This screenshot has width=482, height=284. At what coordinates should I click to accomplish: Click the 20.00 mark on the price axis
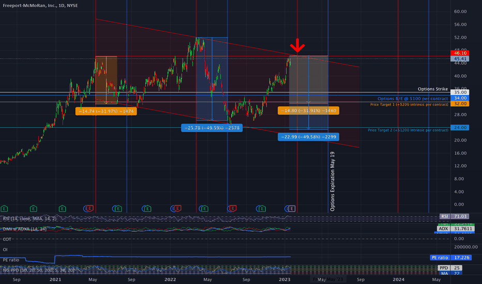[460, 140]
